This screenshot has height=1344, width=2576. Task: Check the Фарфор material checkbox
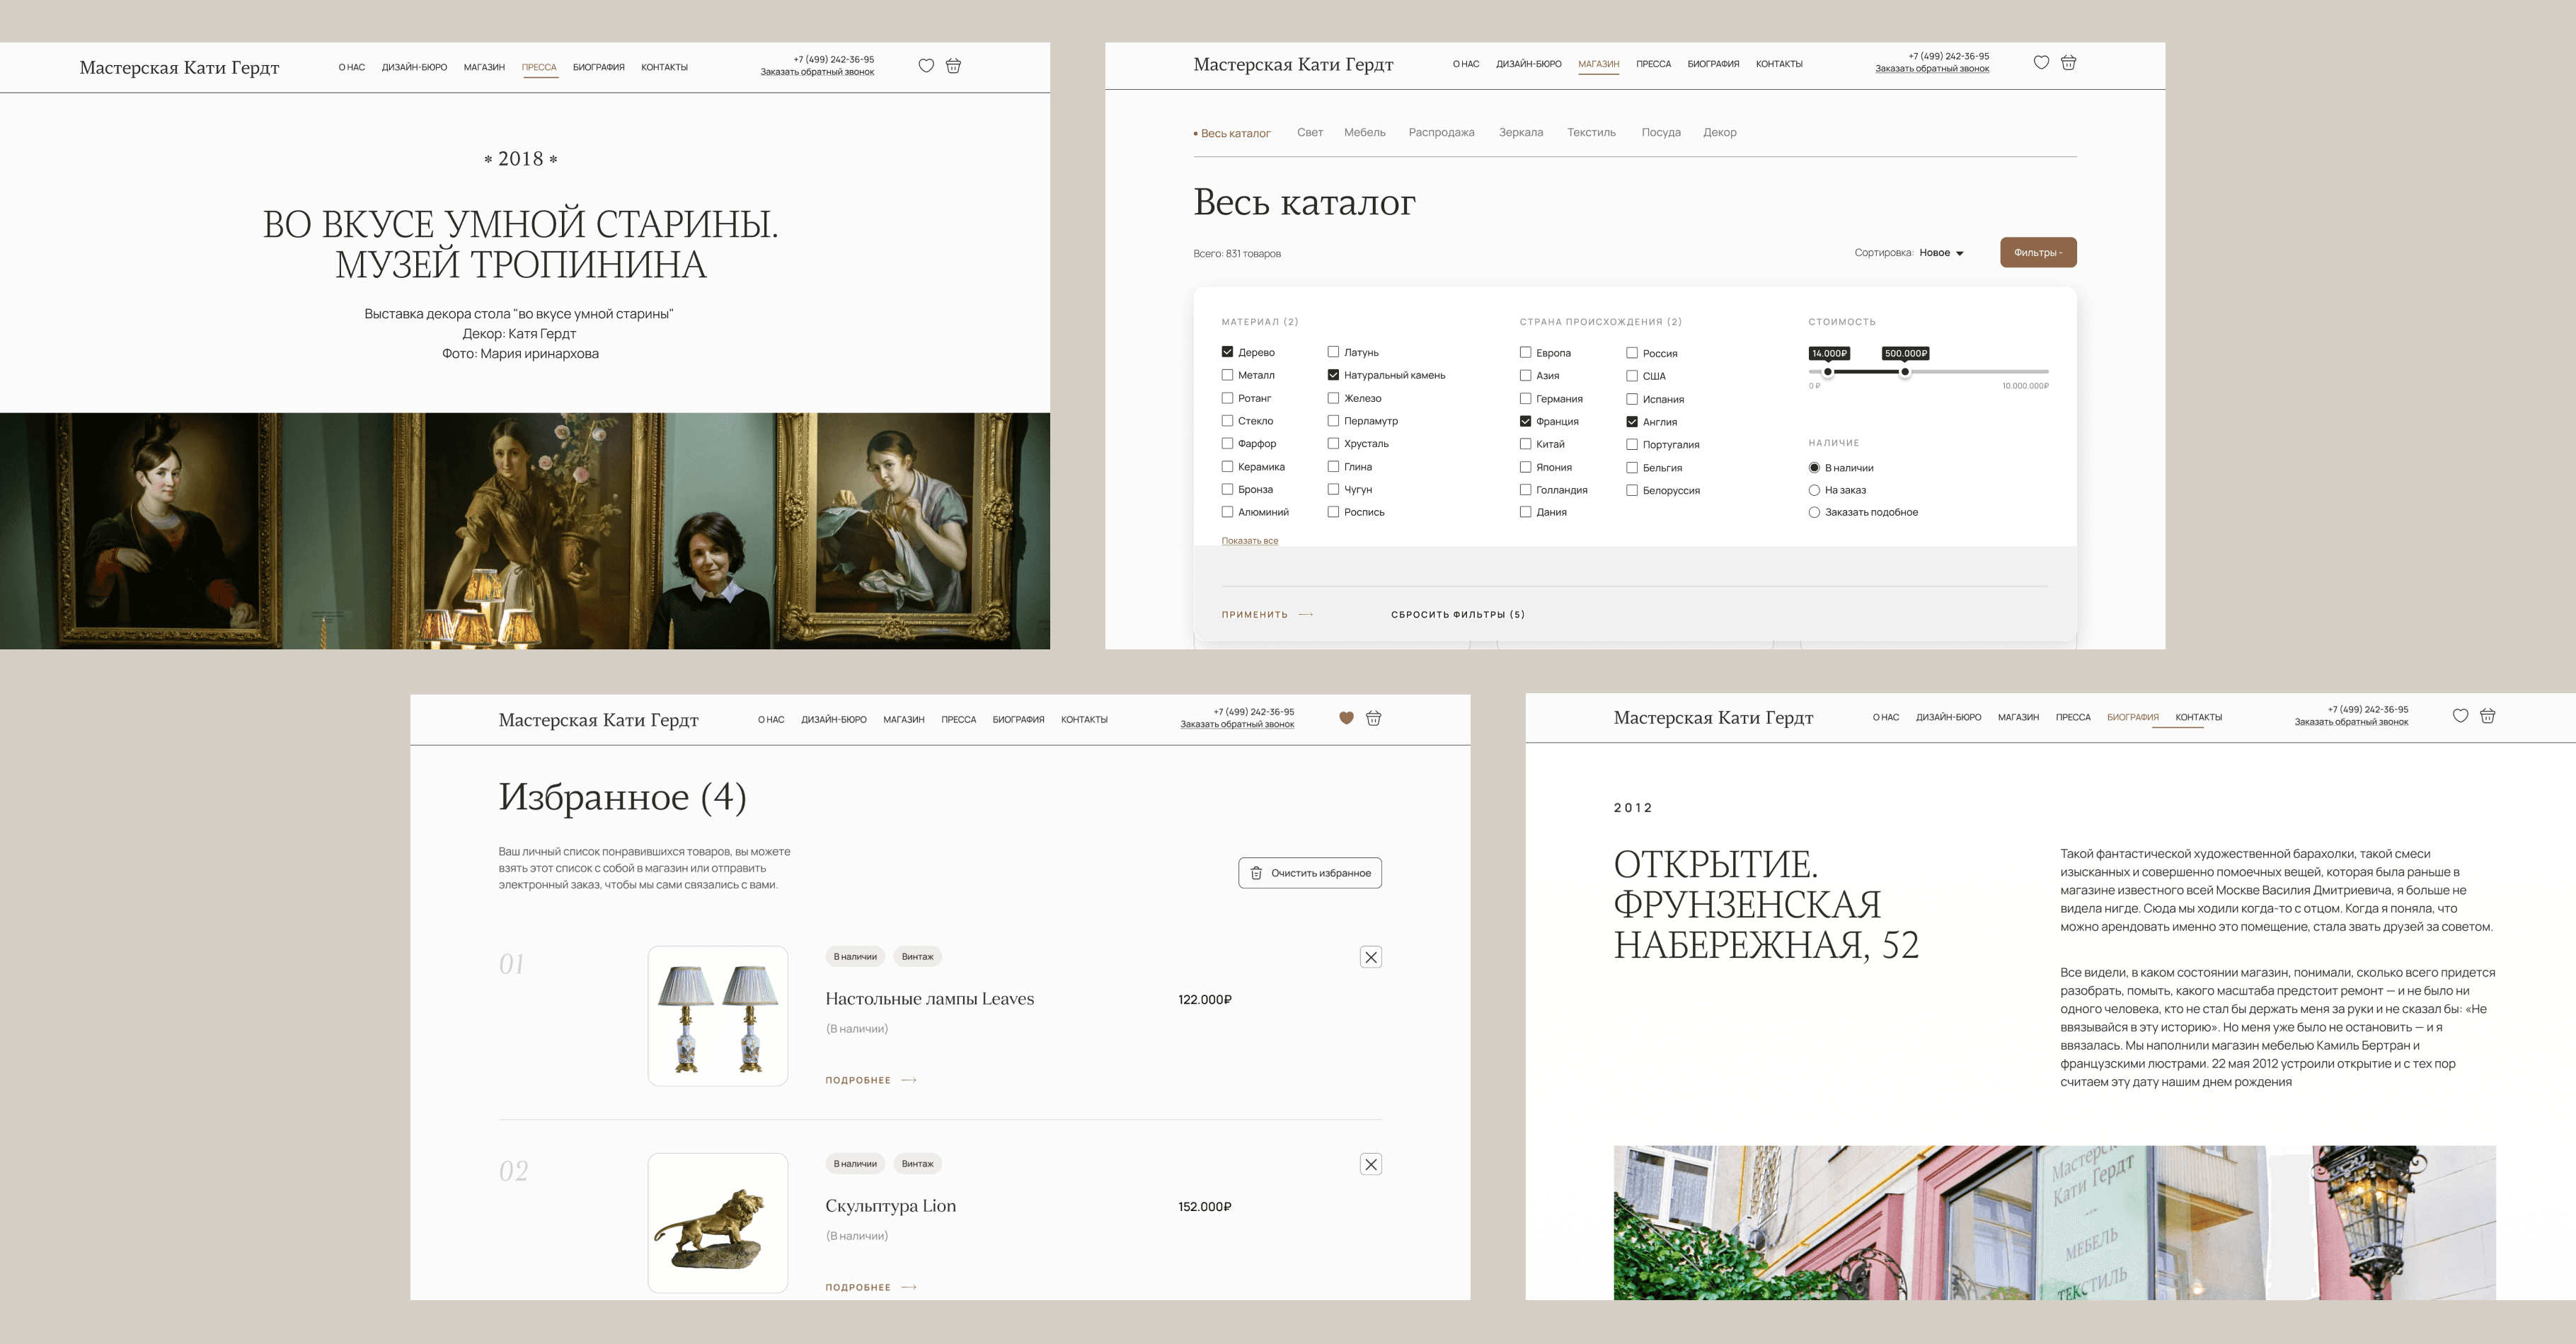1227,443
